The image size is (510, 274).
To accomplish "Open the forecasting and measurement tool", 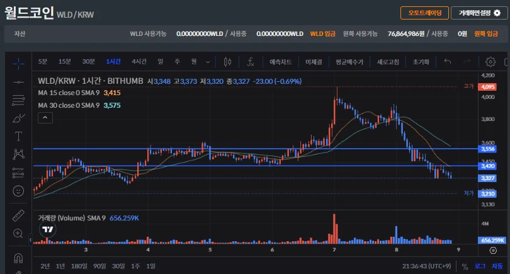I will click(x=18, y=173).
